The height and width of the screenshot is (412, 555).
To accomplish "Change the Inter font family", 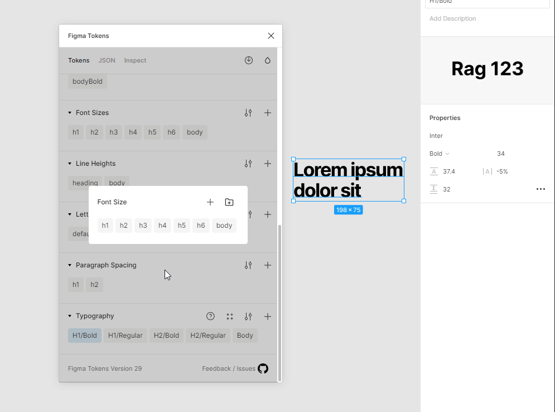I will 436,136.
